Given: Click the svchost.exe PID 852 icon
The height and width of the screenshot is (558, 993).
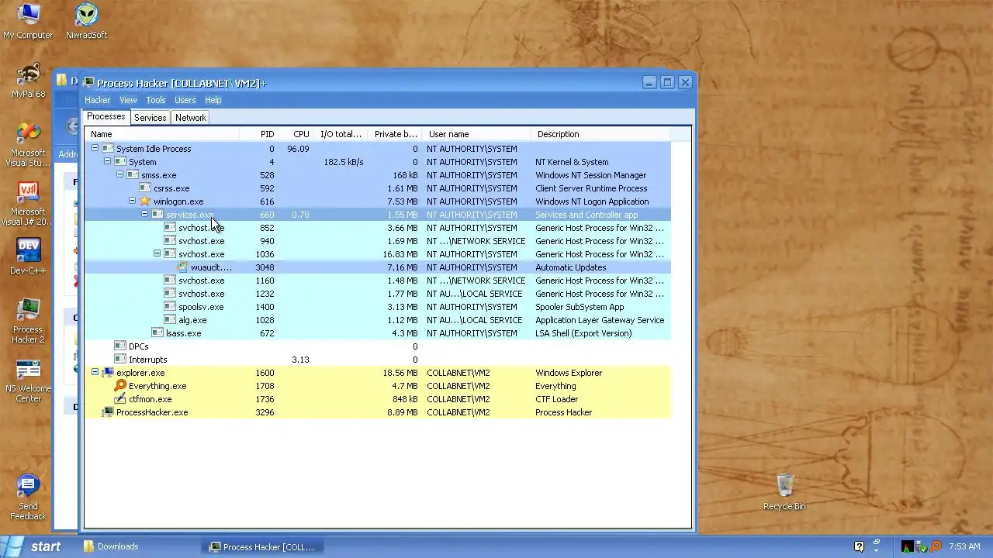Looking at the screenshot, I should point(170,228).
